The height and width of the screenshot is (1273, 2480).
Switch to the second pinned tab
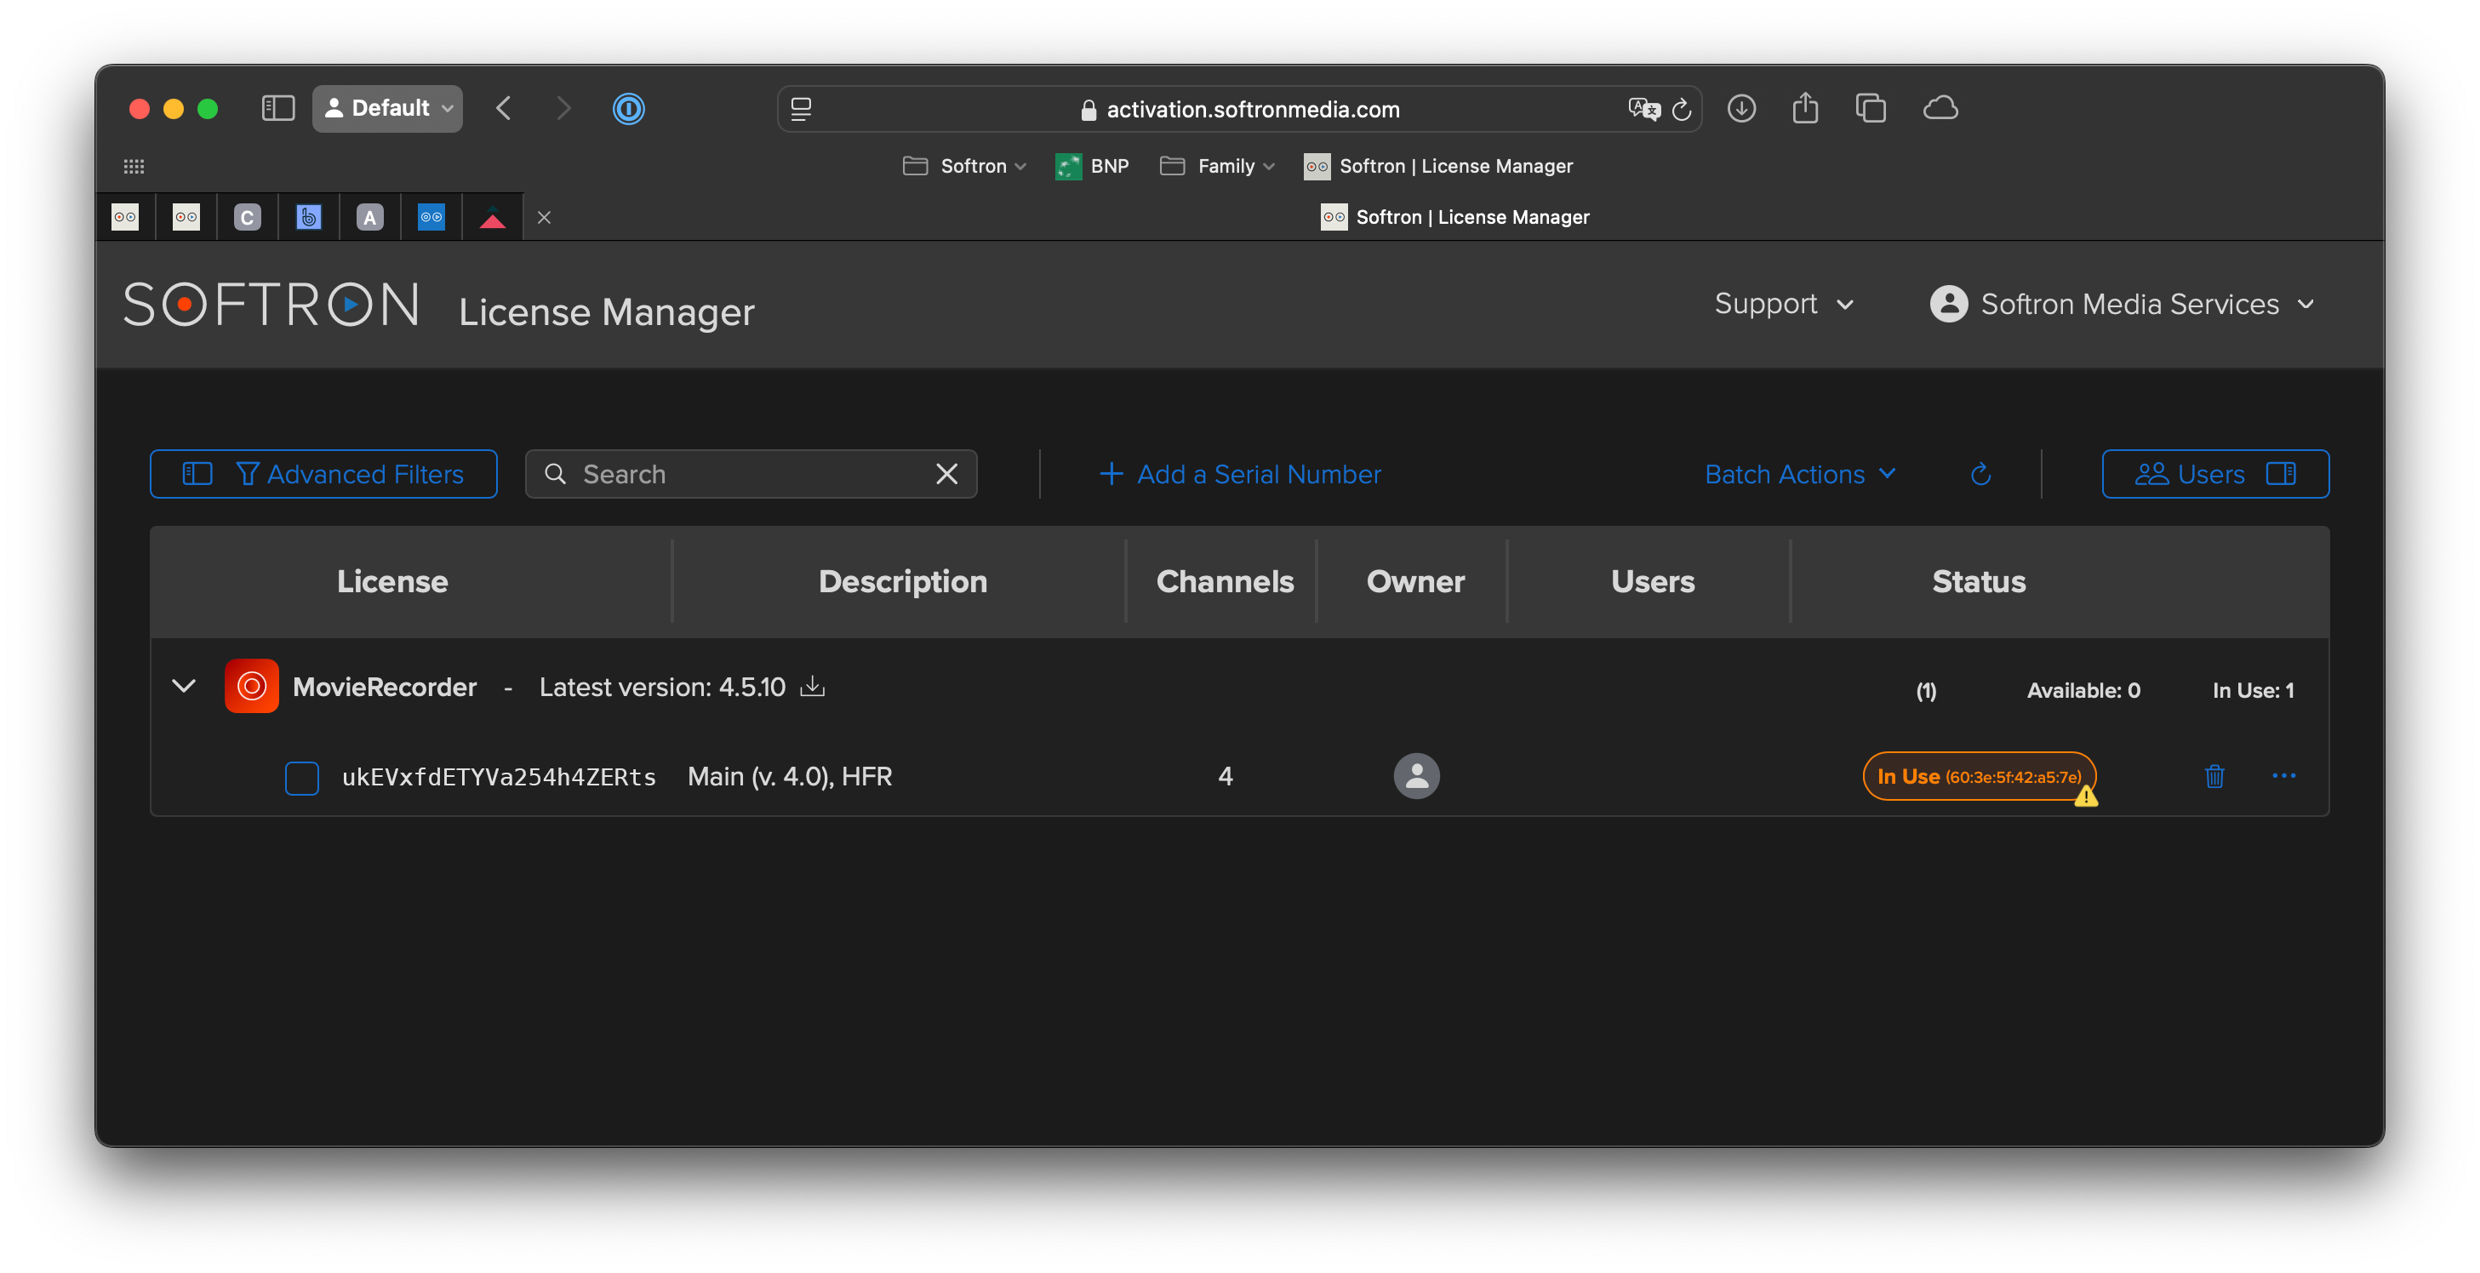pyautogui.click(x=186, y=217)
